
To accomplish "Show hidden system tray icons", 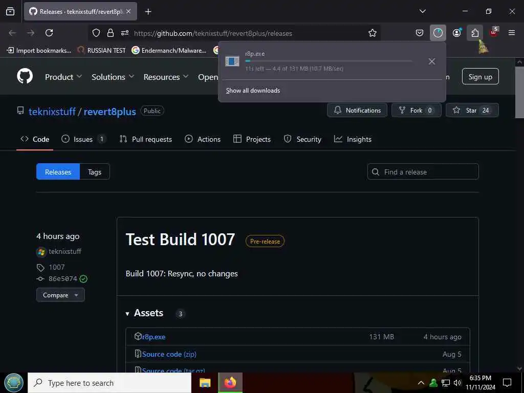I will pos(421,383).
